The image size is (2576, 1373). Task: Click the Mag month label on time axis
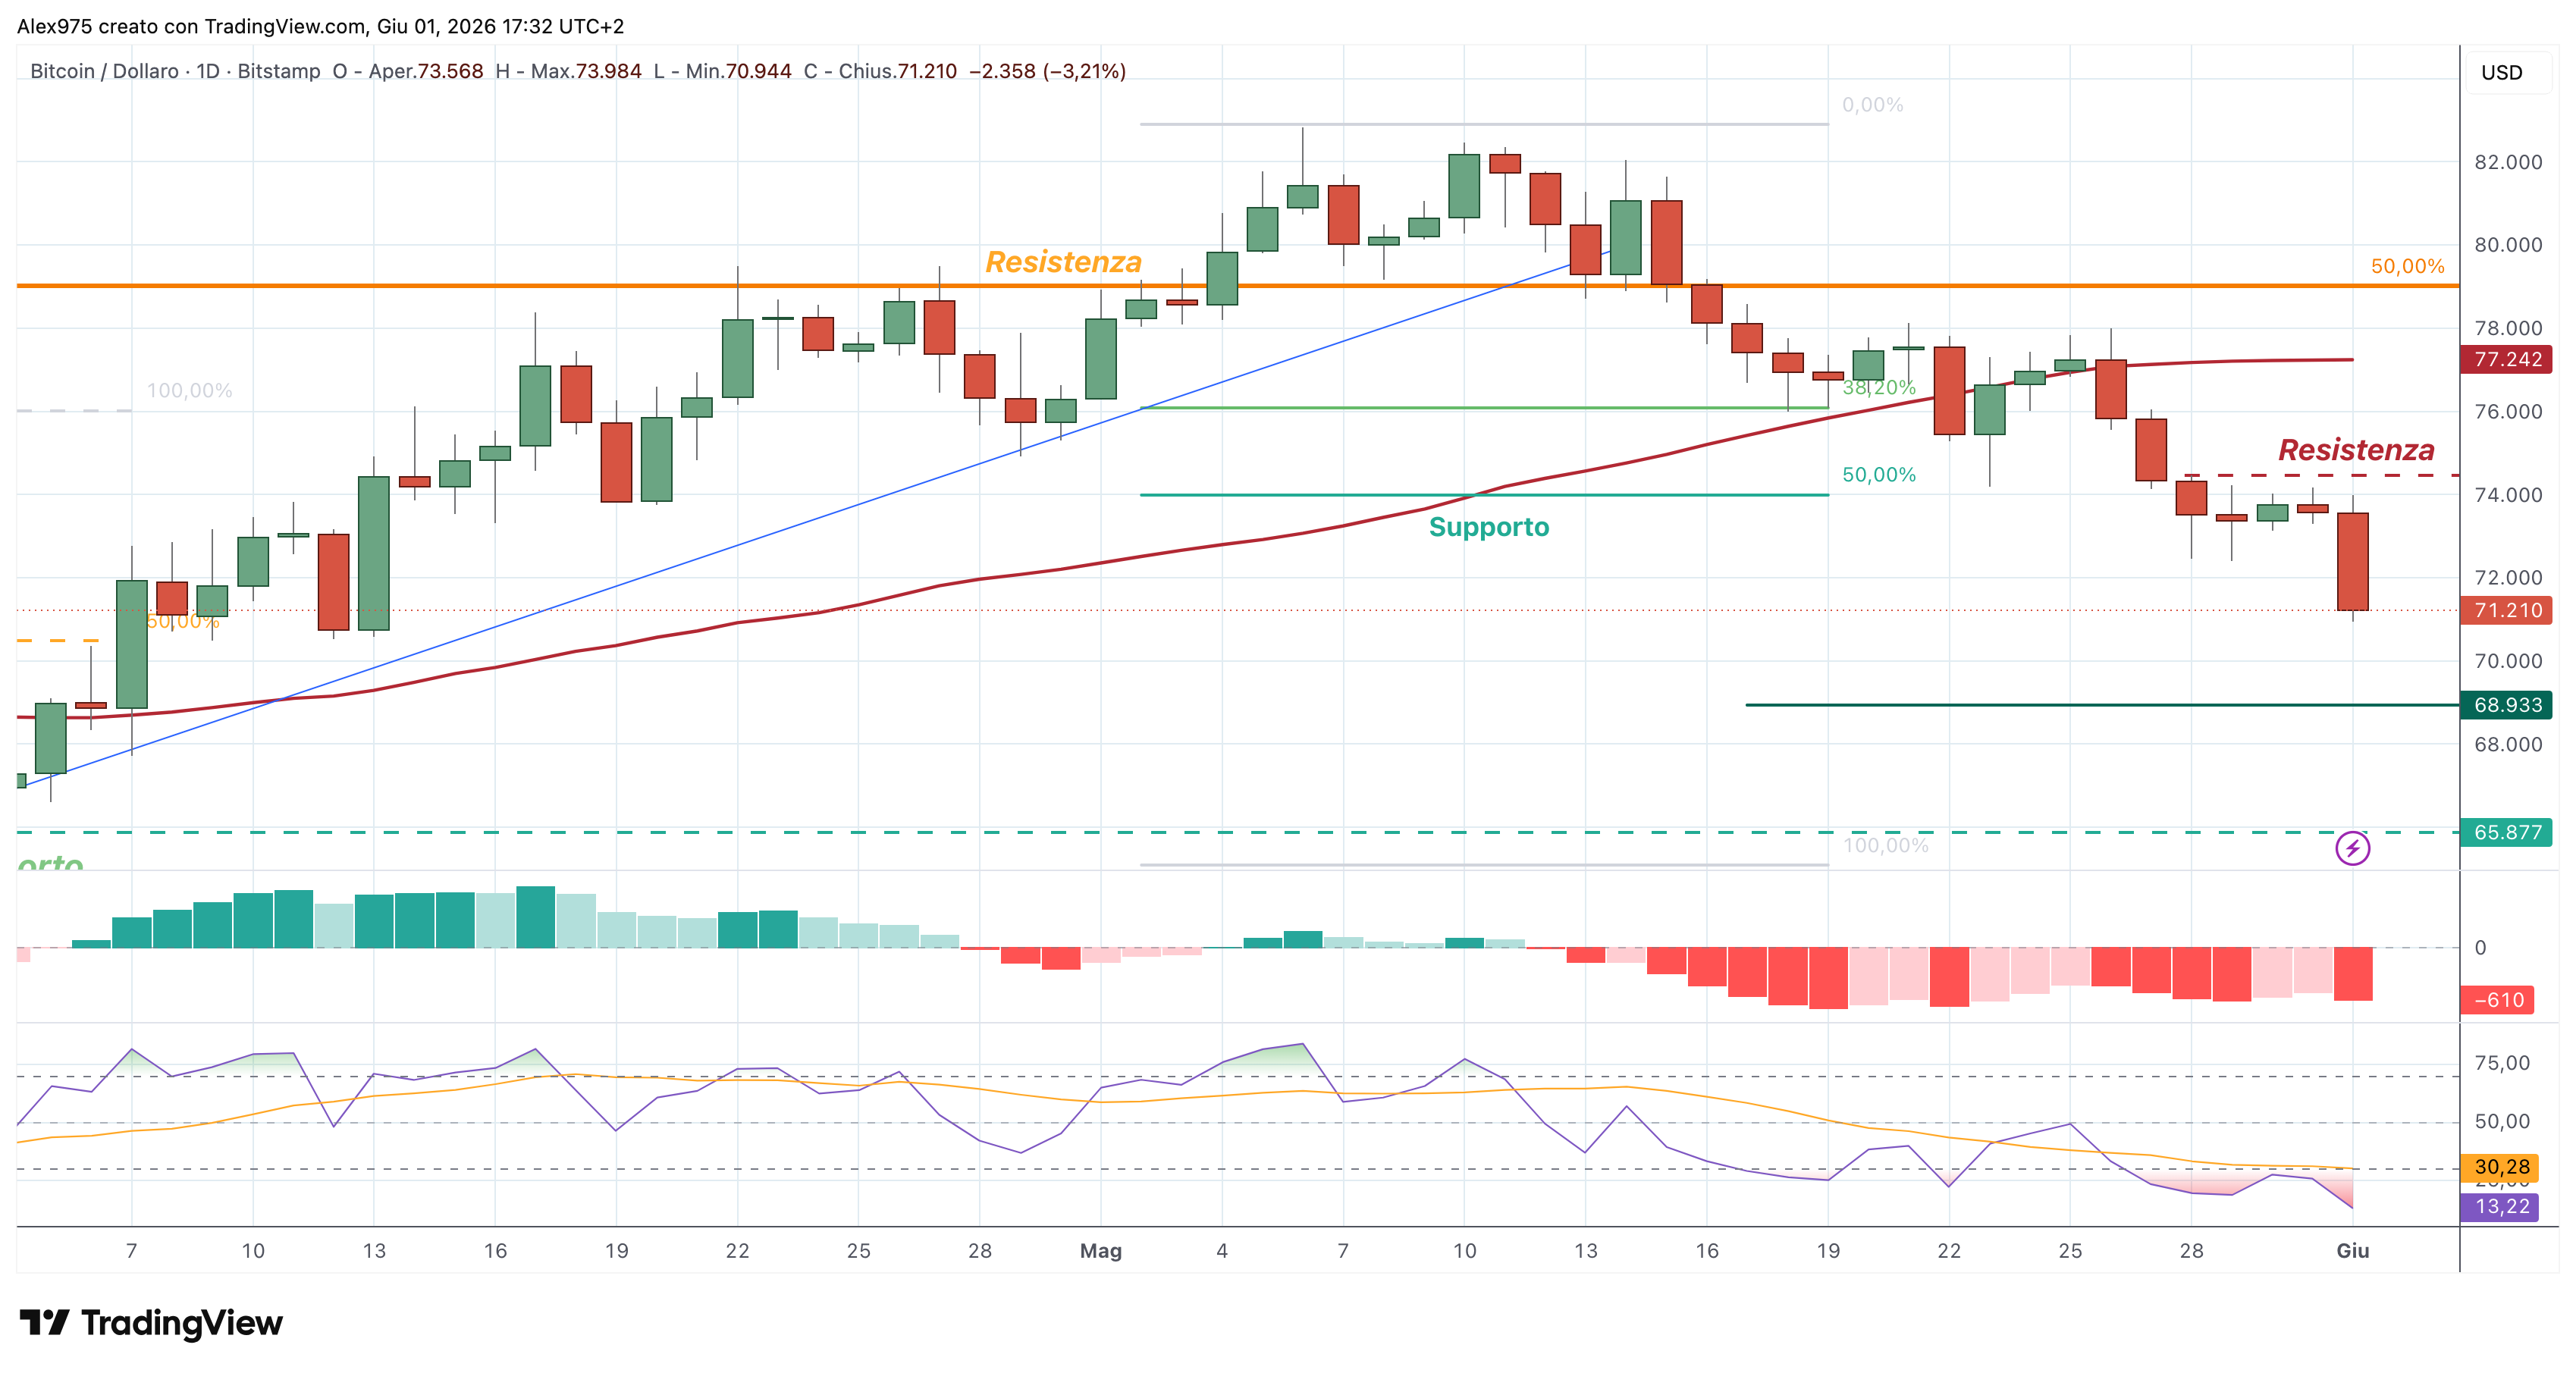[1100, 1251]
